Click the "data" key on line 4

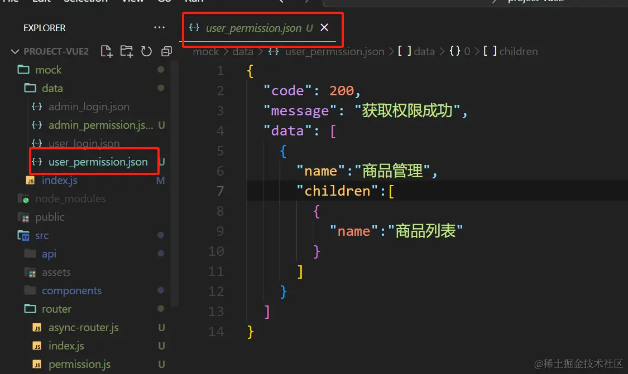[x=287, y=131]
